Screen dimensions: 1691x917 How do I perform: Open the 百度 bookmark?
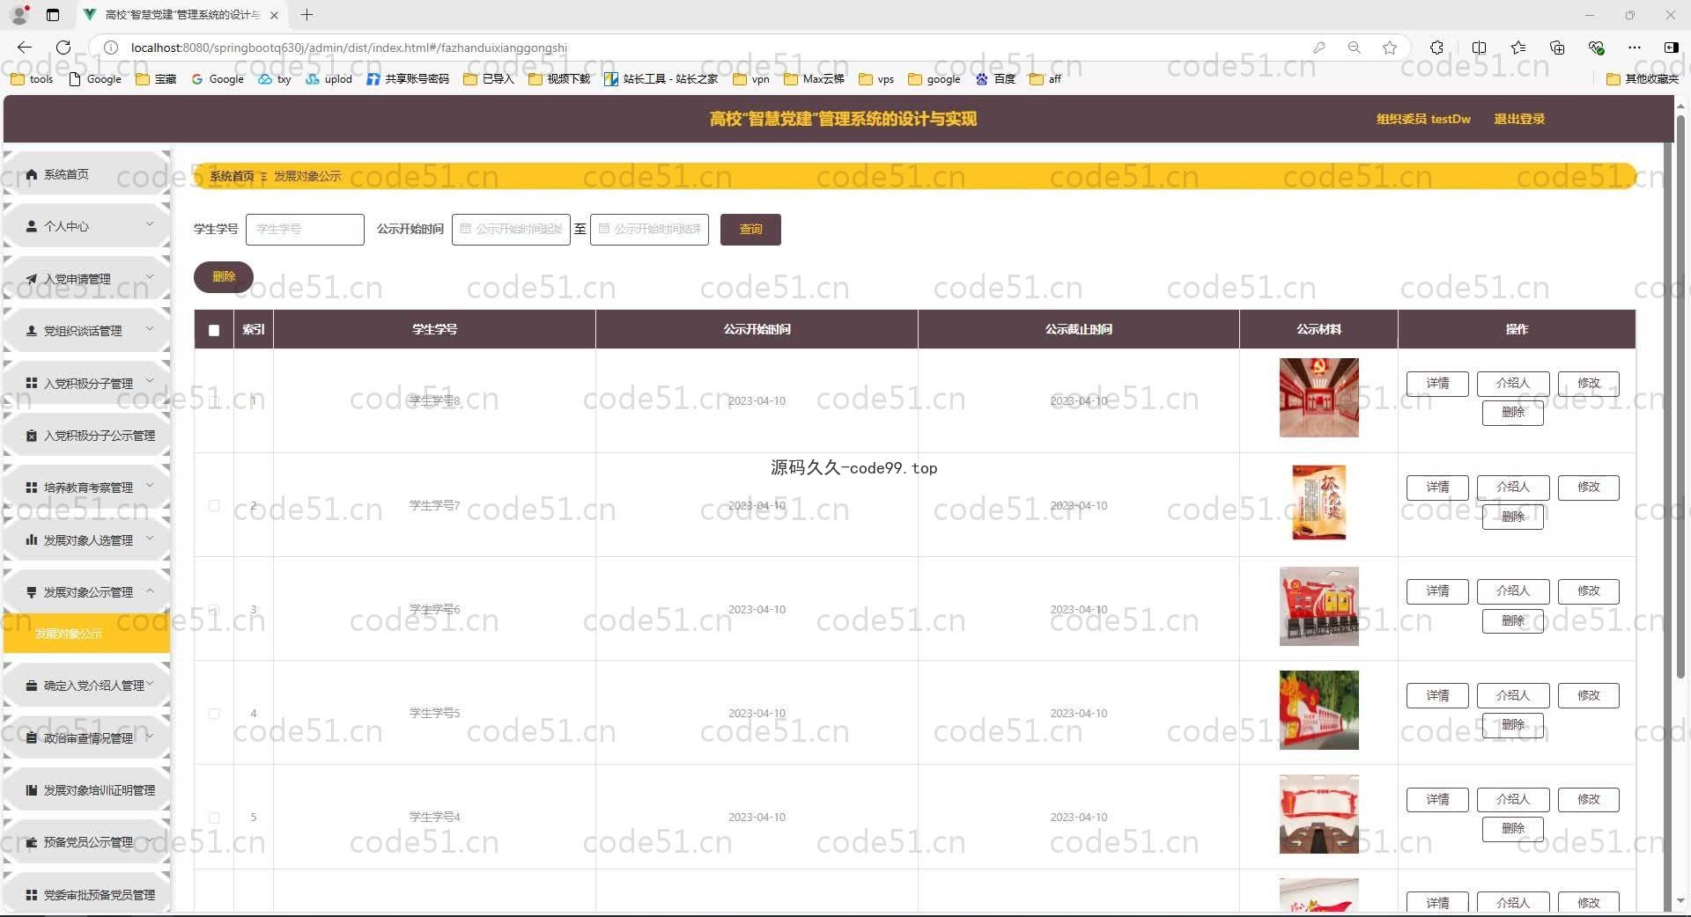[x=996, y=79]
